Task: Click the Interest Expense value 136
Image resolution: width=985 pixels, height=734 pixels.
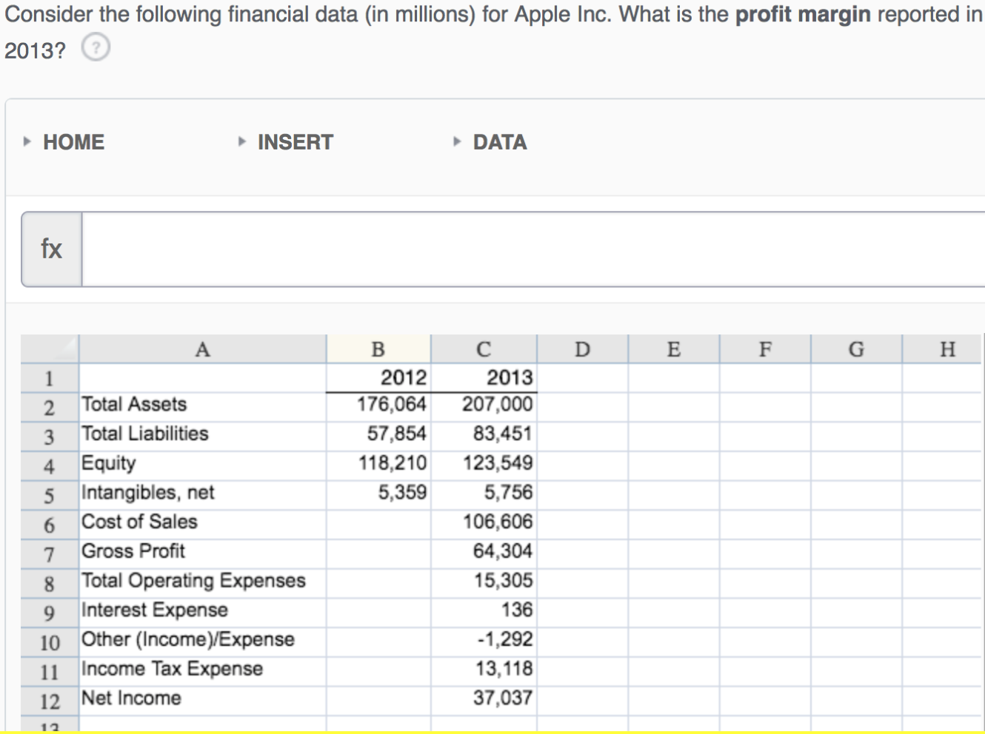Action: [484, 613]
